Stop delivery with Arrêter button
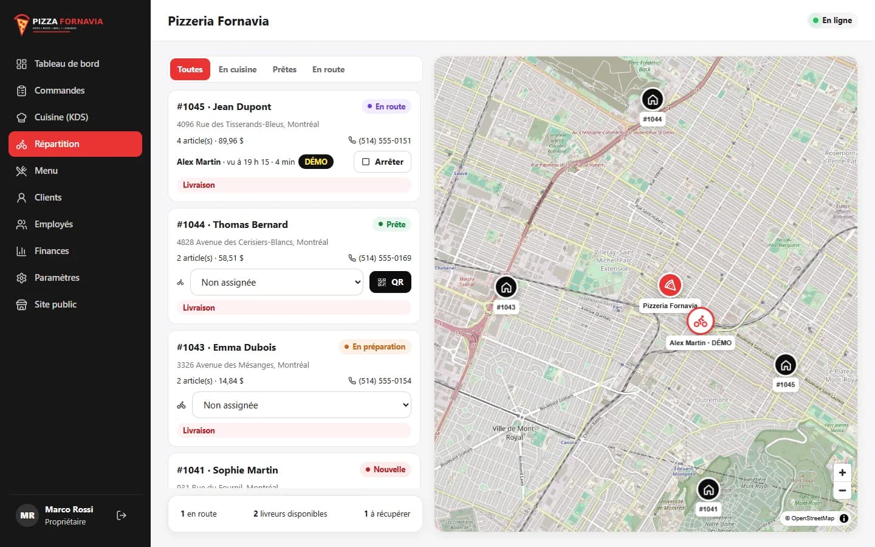875x547 pixels. click(x=383, y=162)
